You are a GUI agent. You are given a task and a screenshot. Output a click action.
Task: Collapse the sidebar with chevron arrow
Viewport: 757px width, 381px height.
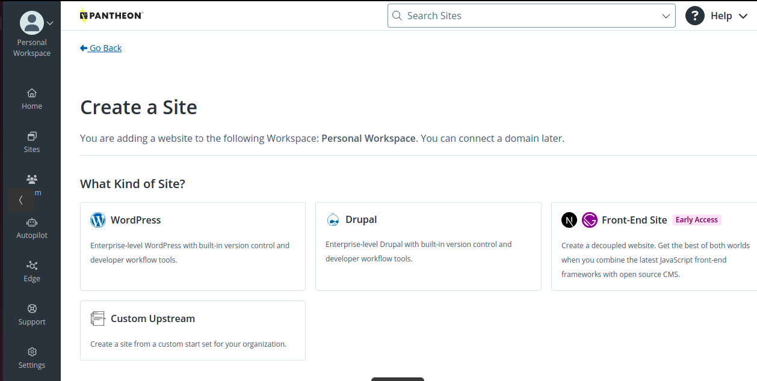tap(21, 200)
